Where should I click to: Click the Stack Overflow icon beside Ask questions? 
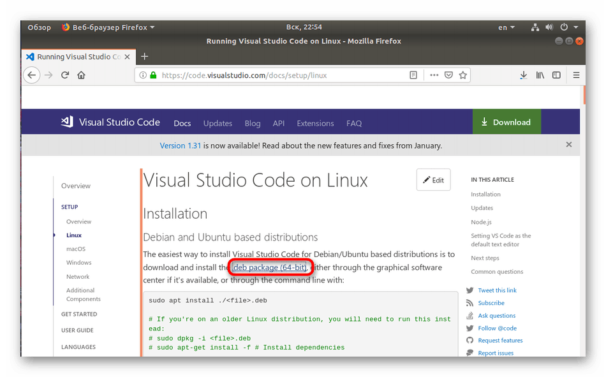[469, 316]
